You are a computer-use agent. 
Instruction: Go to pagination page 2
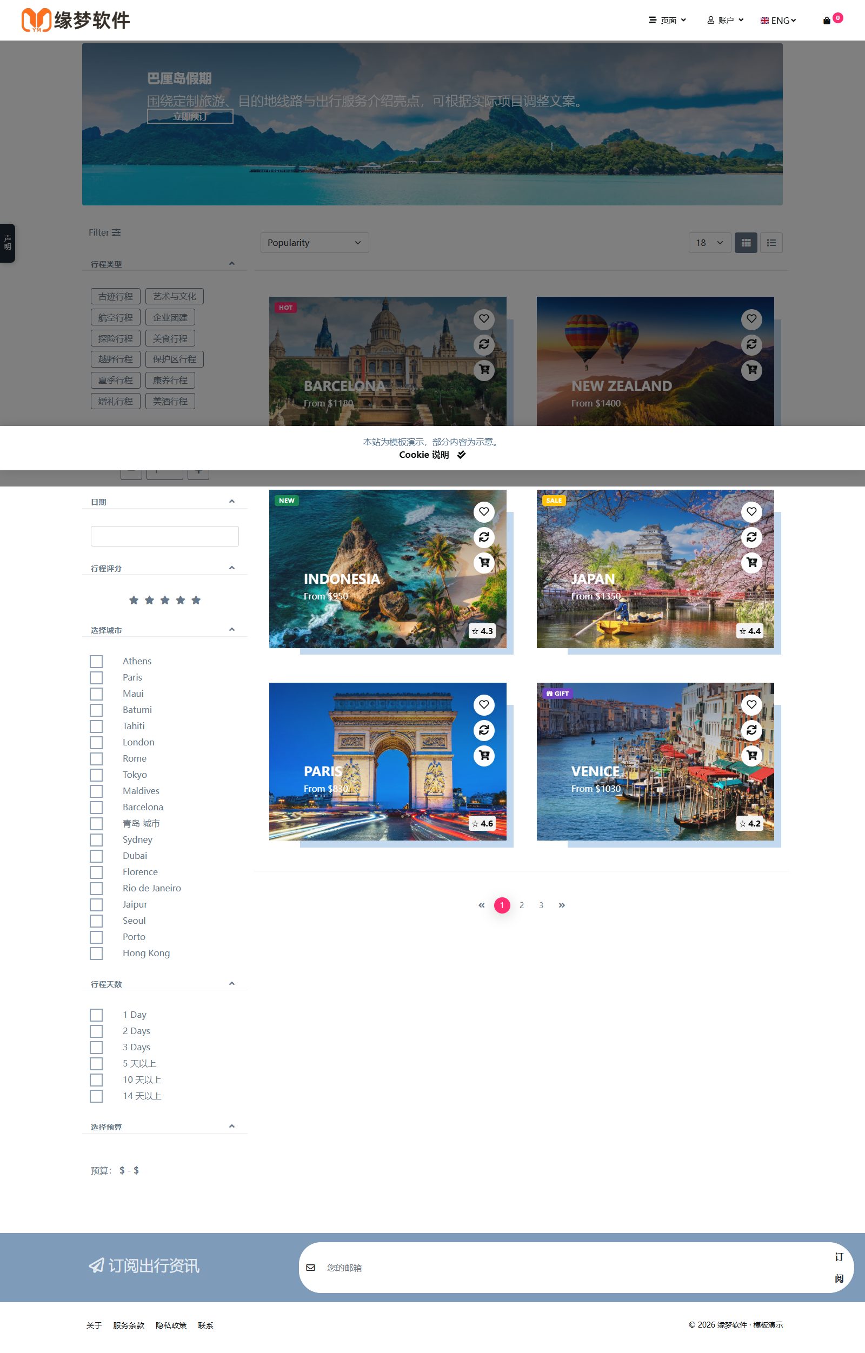pos(522,905)
